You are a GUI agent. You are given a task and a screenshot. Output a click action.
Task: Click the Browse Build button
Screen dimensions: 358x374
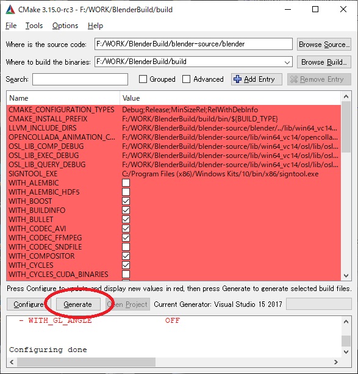[324, 62]
